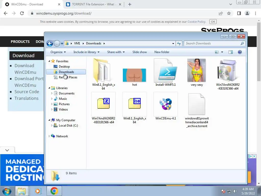The image size is (261, 196).
Task: Select Downloads in Favorites
Action: [66, 72]
